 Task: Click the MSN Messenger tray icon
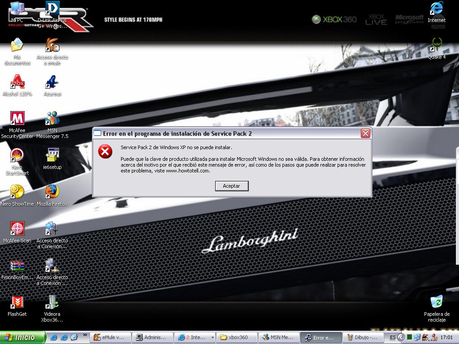pos(433,337)
